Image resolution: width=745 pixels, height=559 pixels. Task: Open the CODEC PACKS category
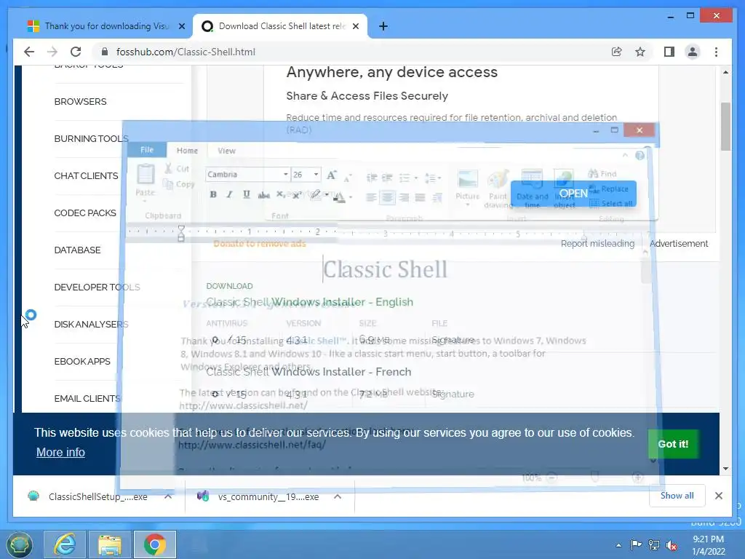pyautogui.click(x=85, y=213)
